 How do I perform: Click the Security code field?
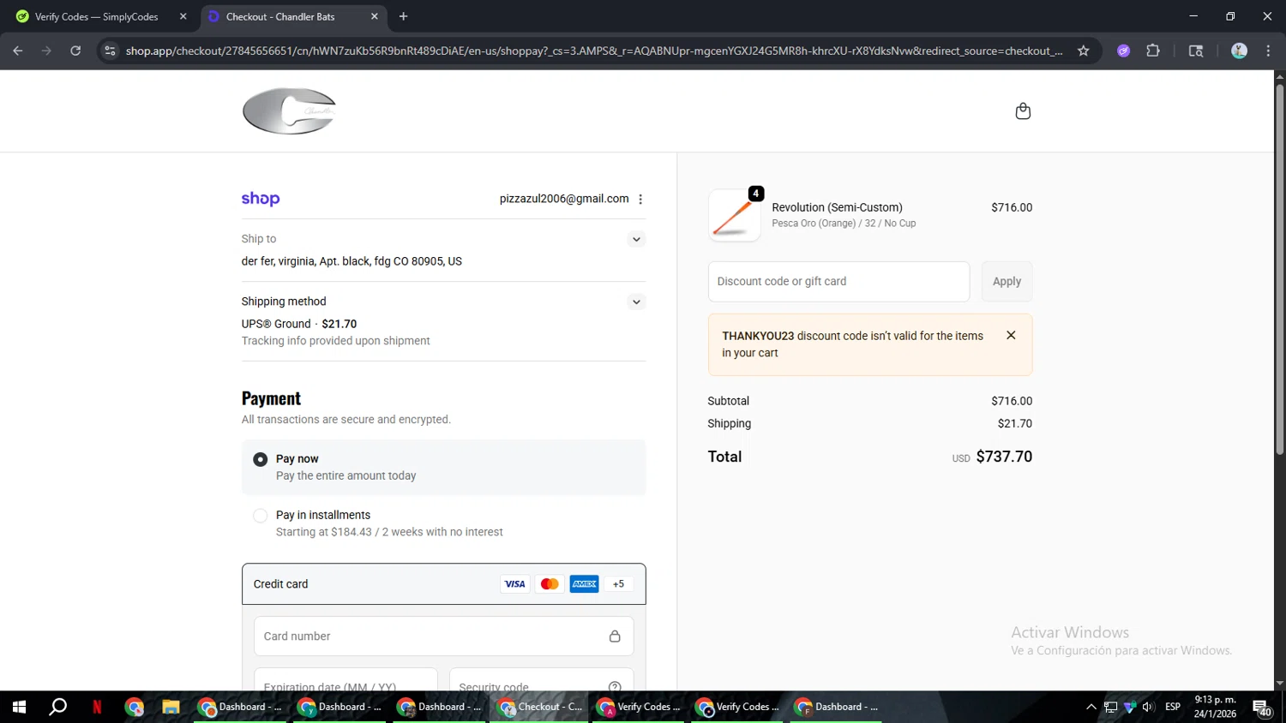[x=541, y=680]
